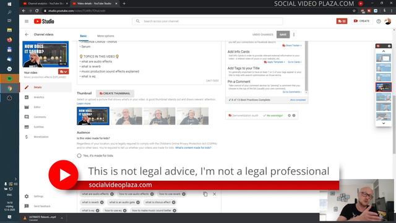
Task: Expand the Windows system tray hidden icons
Action: (x=15, y=179)
